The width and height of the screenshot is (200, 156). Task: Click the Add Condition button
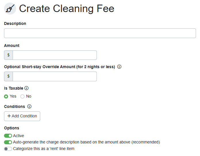pyautogui.click(x=22, y=116)
